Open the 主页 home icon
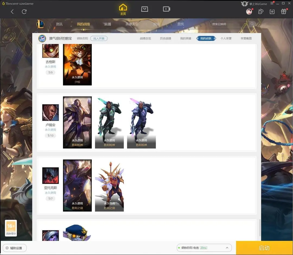The height and width of the screenshot is (255, 293). point(123,9)
